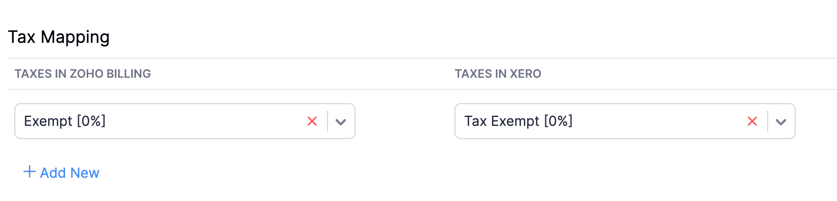The width and height of the screenshot is (837, 201).
Task: Click the [0%] portion of Zoho's Exempt value
Action: click(x=91, y=121)
